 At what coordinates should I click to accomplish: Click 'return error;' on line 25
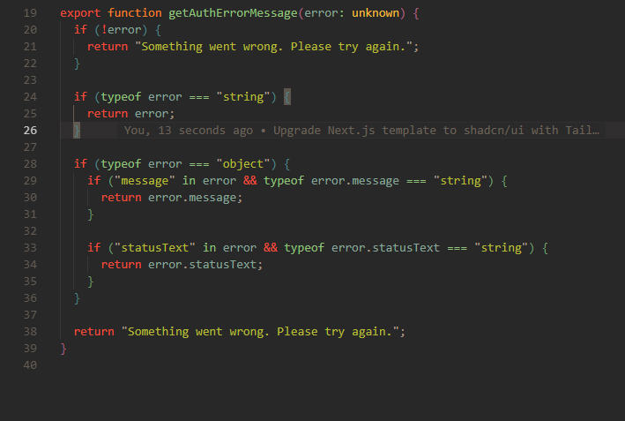click(x=130, y=114)
